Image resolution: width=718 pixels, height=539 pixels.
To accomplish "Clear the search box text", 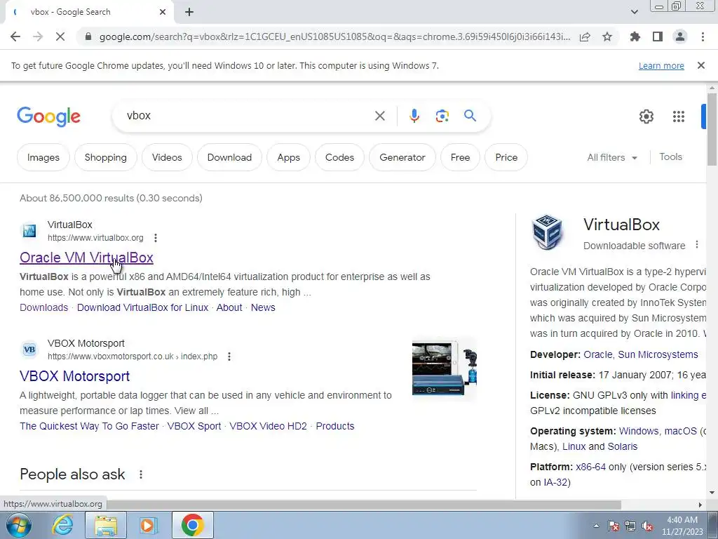I will click(379, 116).
